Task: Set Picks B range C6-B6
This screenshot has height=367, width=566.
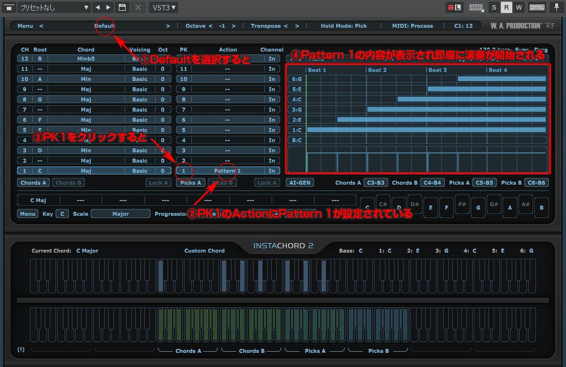Action: [x=537, y=183]
